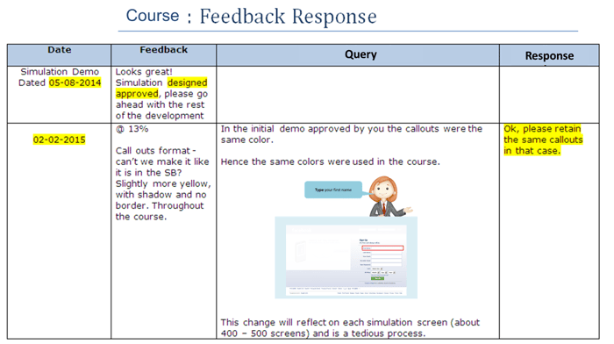Click the 'Looks great!' feedback text
Viewport: 614px width, 344px height.
(x=144, y=72)
